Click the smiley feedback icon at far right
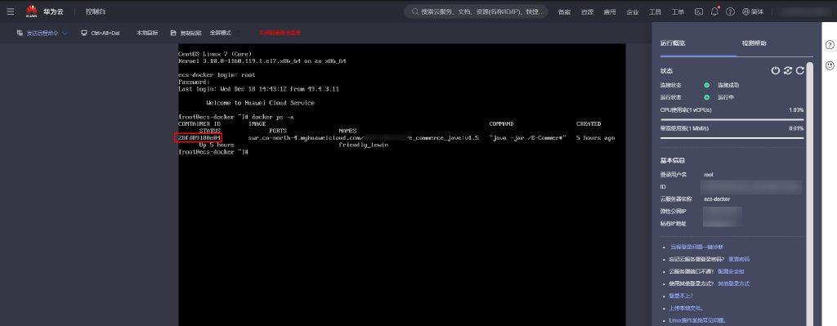 [x=830, y=65]
